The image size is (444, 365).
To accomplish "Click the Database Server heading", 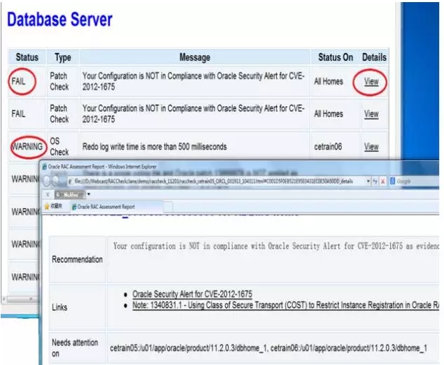I will point(59,20).
